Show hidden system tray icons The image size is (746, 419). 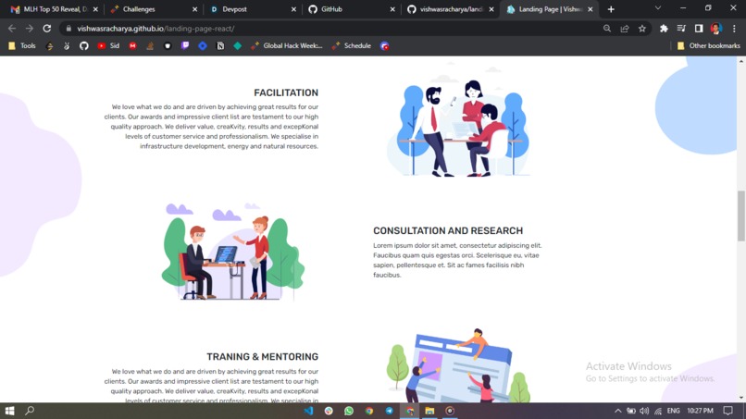[617, 411]
